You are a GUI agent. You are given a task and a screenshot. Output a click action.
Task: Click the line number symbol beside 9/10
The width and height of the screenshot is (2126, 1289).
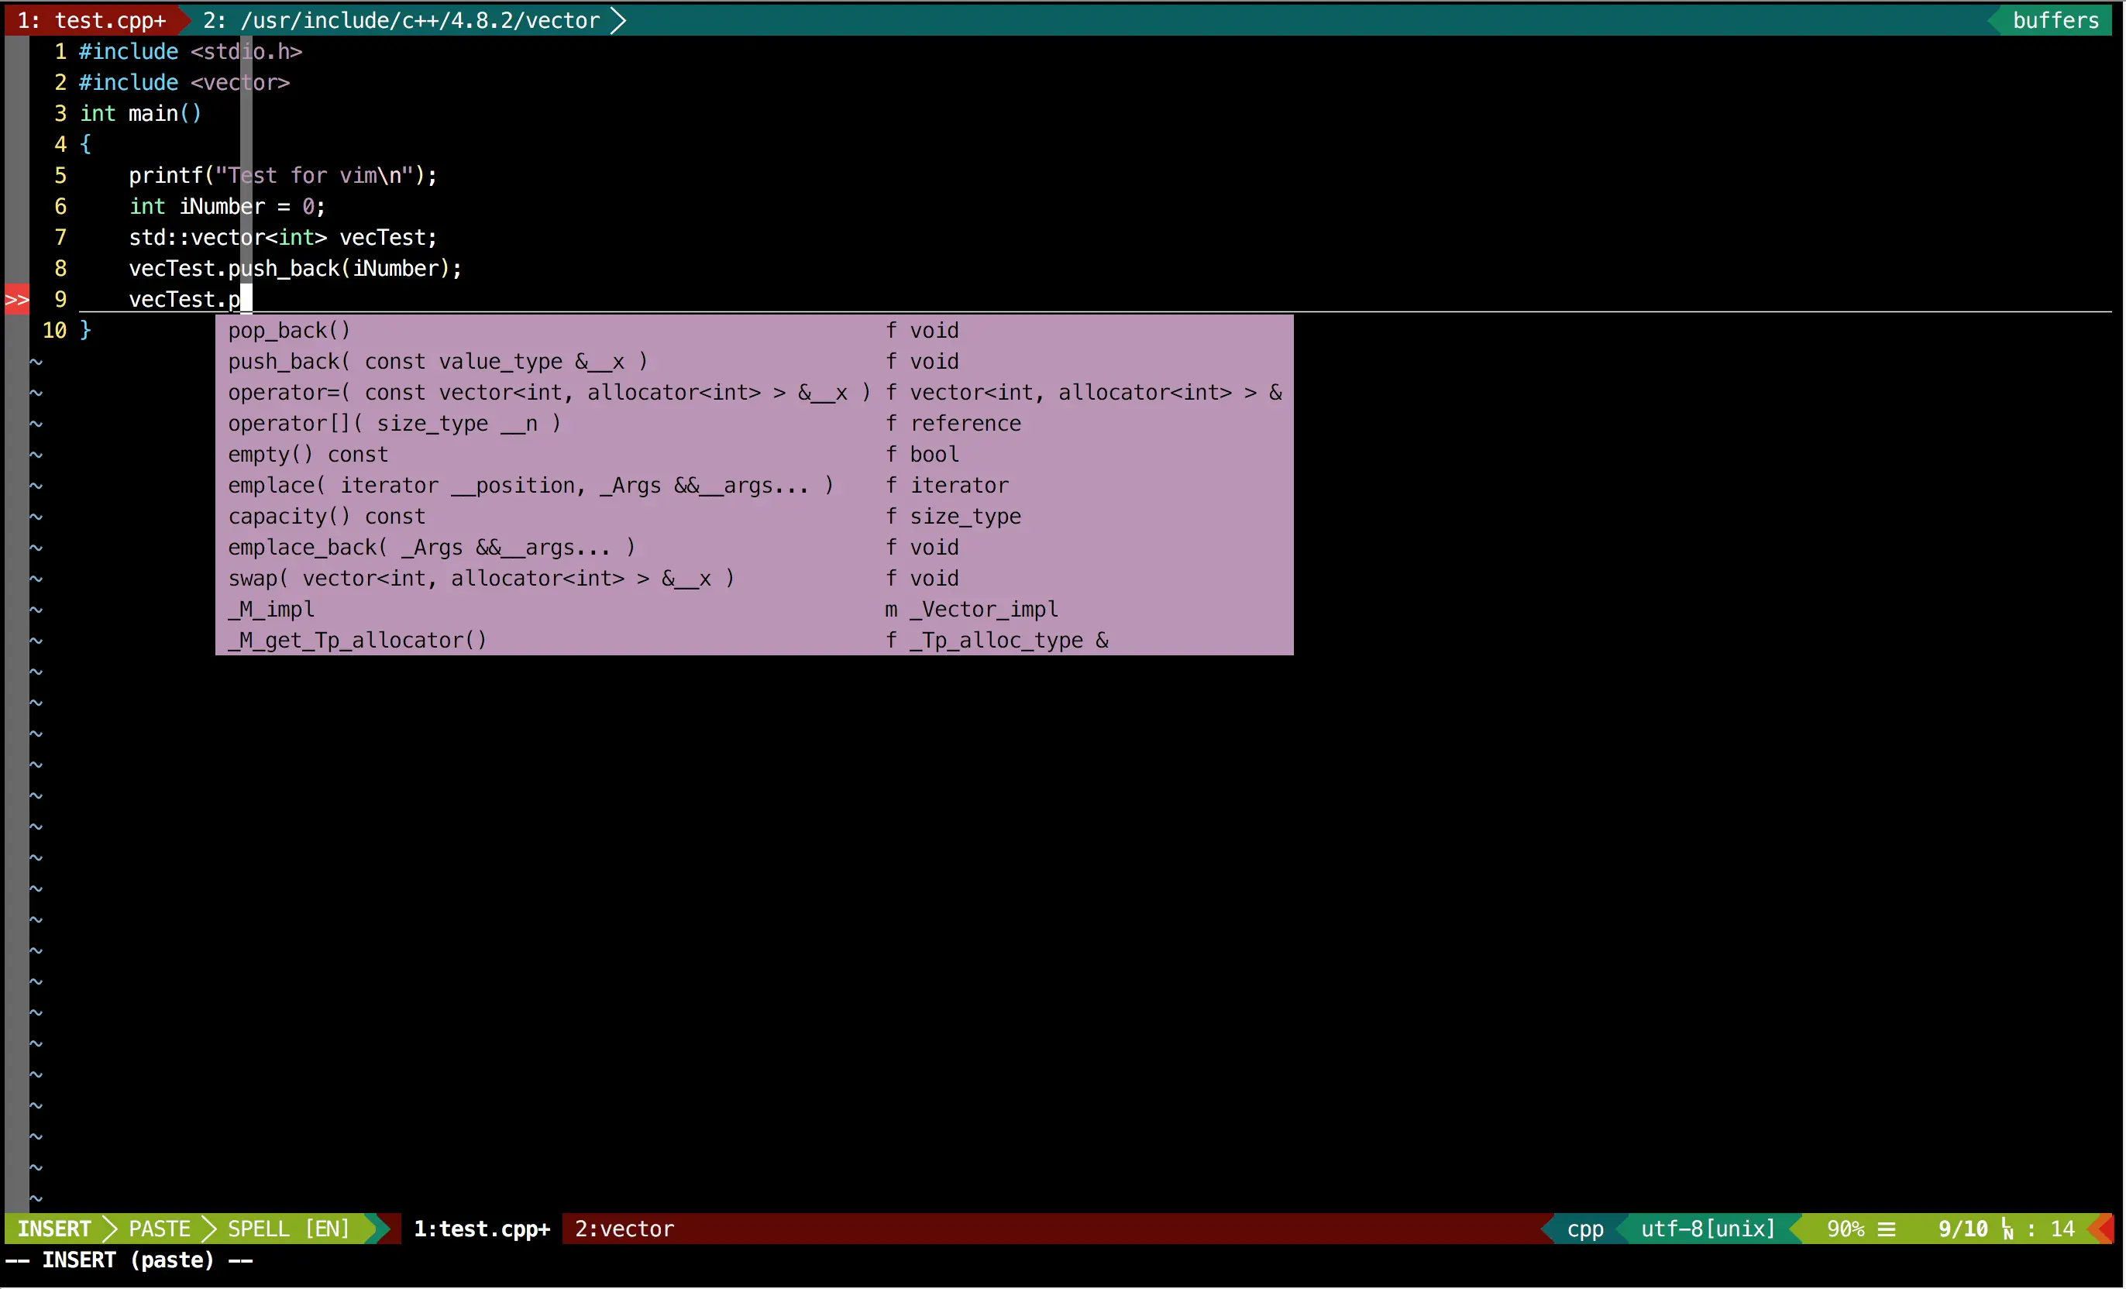2007,1229
